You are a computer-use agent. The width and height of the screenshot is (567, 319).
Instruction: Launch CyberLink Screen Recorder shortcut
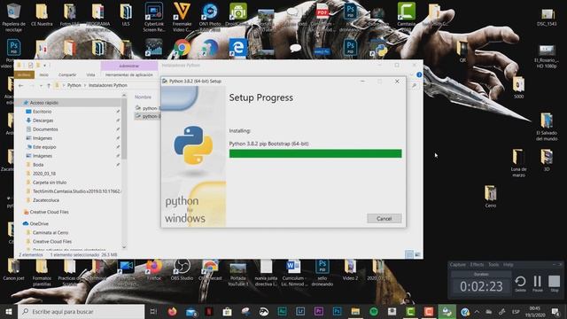tap(154, 18)
